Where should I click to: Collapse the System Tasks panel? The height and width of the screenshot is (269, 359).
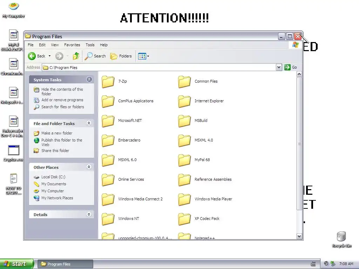[89, 80]
